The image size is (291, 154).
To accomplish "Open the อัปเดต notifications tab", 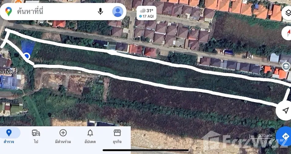I will click(x=90, y=136).
